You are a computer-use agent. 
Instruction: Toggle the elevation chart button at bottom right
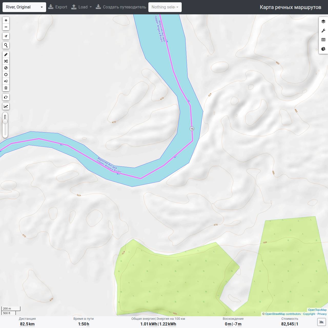coord(322,322)
